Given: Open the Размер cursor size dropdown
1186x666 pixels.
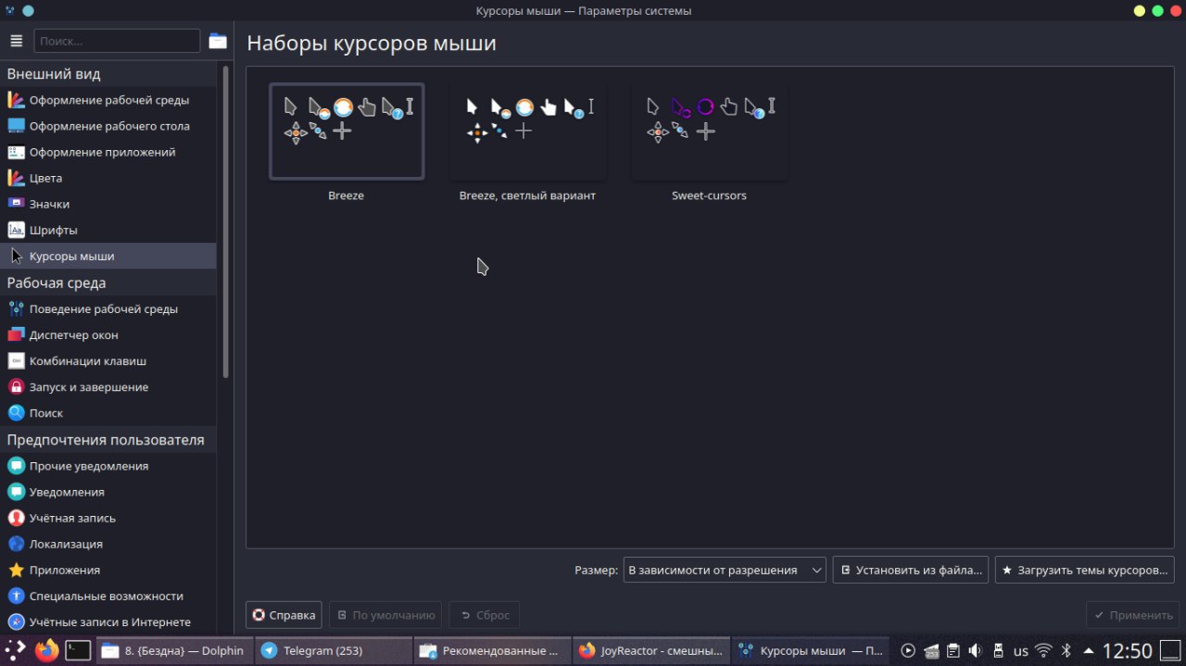Looking at the screenshot, I should click(725, 570).
